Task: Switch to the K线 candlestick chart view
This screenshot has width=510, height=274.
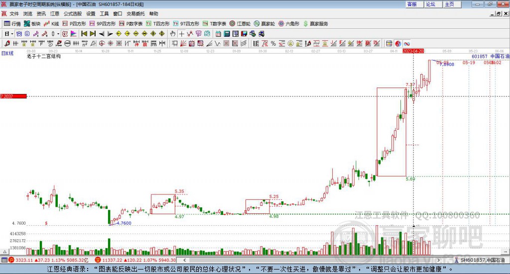Action: (x=51, y=24)
